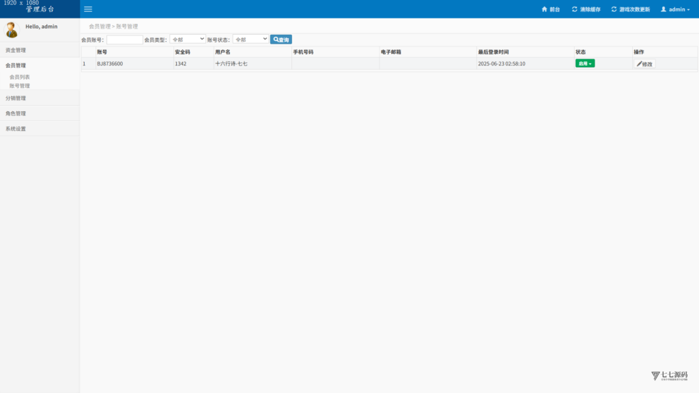Click the home icon labeled 前台
The height and width of the screenshot is (393, 699).
click(x=544, y=9)
